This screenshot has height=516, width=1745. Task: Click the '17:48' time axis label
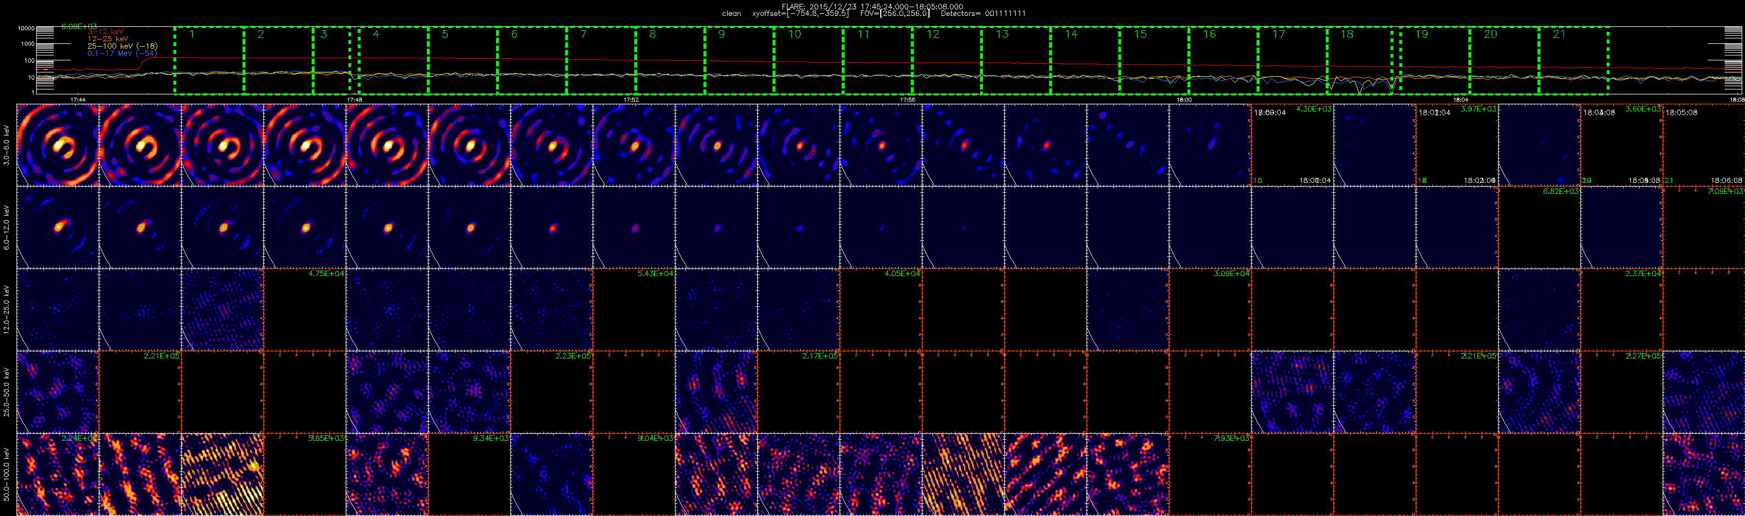(354, 100)
